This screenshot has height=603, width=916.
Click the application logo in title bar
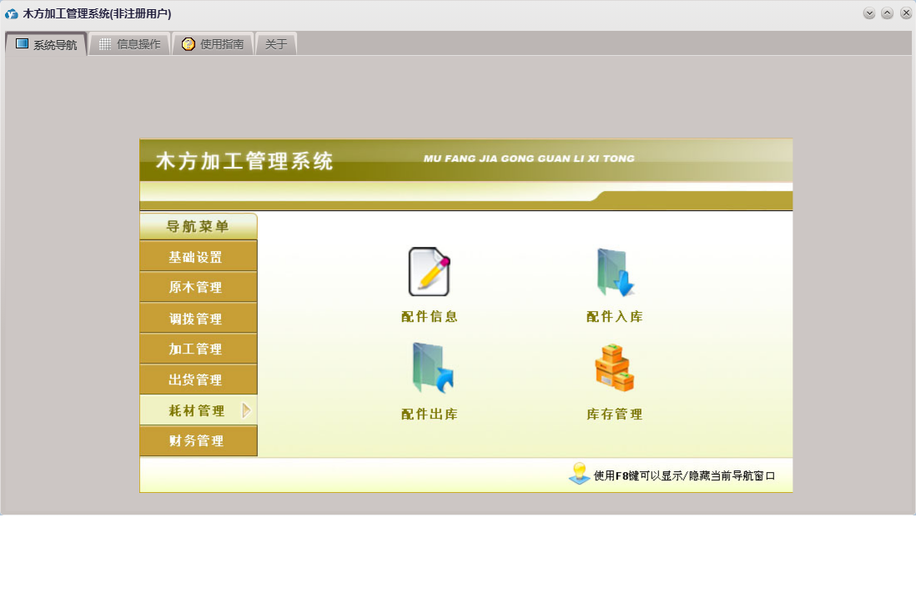click(12, 13)
